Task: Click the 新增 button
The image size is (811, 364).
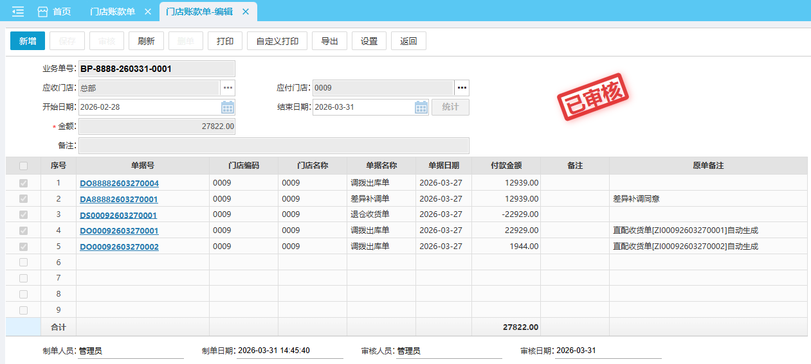Action: [x=28, y=41]
